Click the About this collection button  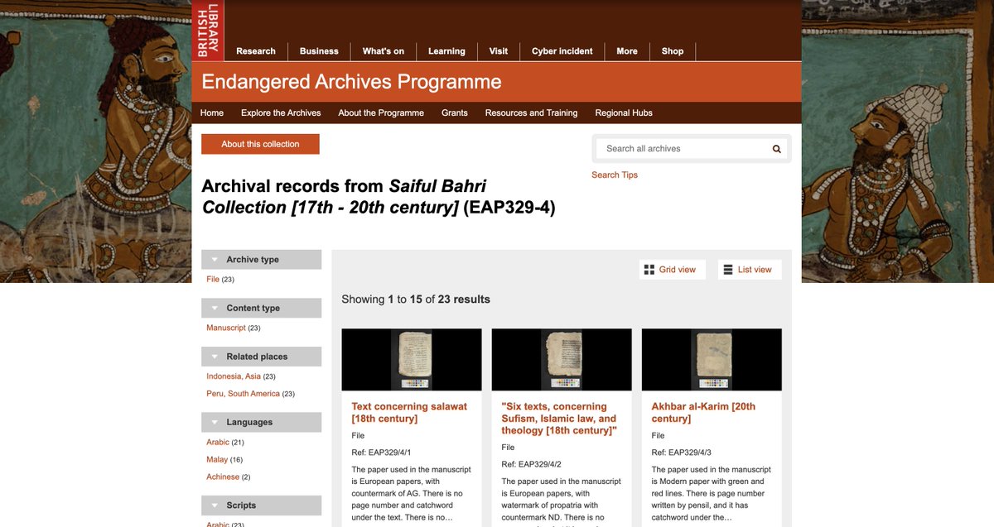(x=260, y=144)
